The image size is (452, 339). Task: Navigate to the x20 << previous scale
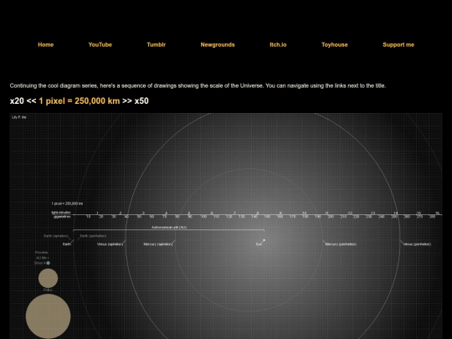(x=23, y=101)
